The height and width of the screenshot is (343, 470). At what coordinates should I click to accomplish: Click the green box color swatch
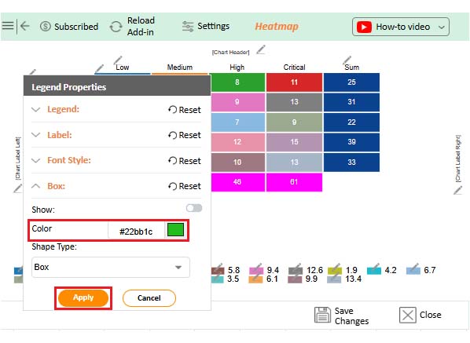175,230
